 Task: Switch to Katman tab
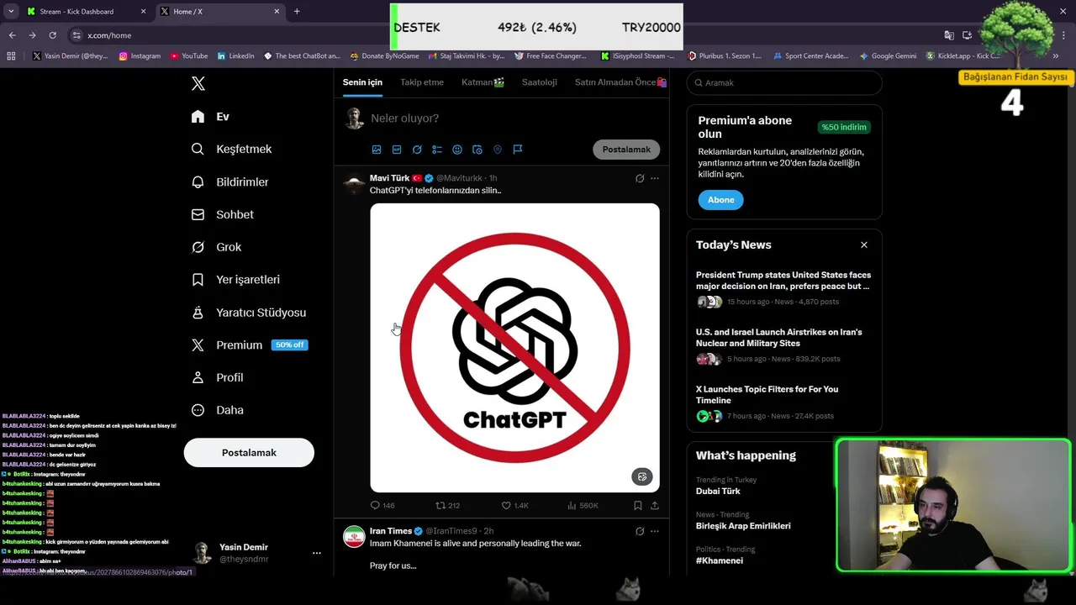[483, 82]
